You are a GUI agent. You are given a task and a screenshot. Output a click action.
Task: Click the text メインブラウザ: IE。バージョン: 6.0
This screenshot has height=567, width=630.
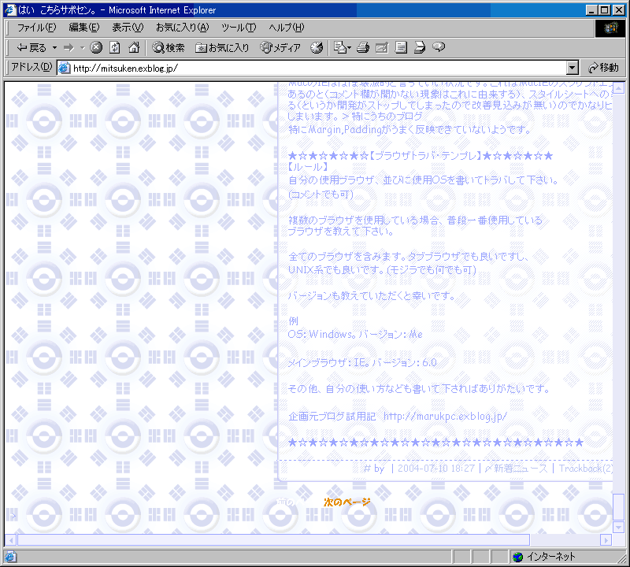click(x=362, y=363)
